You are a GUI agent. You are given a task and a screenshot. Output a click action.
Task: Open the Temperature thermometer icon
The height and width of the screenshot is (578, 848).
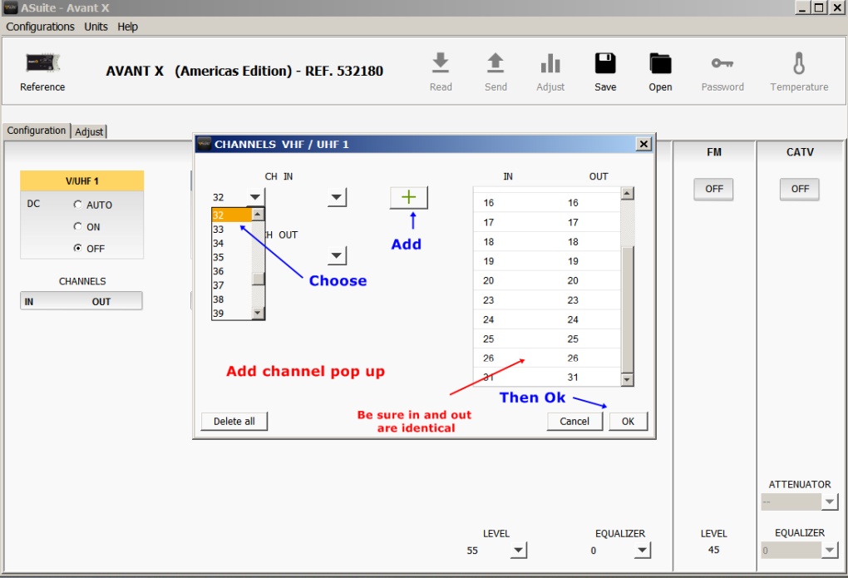point(799,64)
